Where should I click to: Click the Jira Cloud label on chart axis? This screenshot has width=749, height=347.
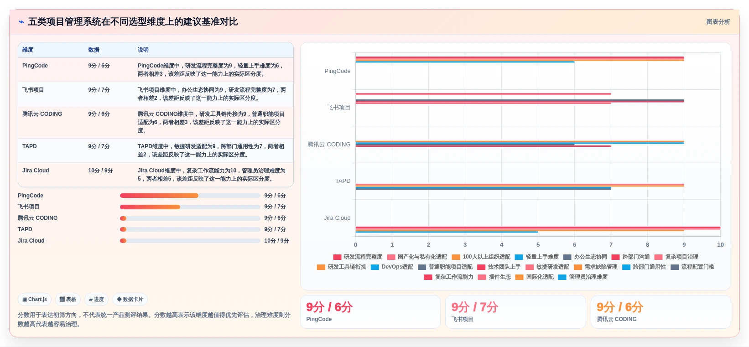click(337, 218)
